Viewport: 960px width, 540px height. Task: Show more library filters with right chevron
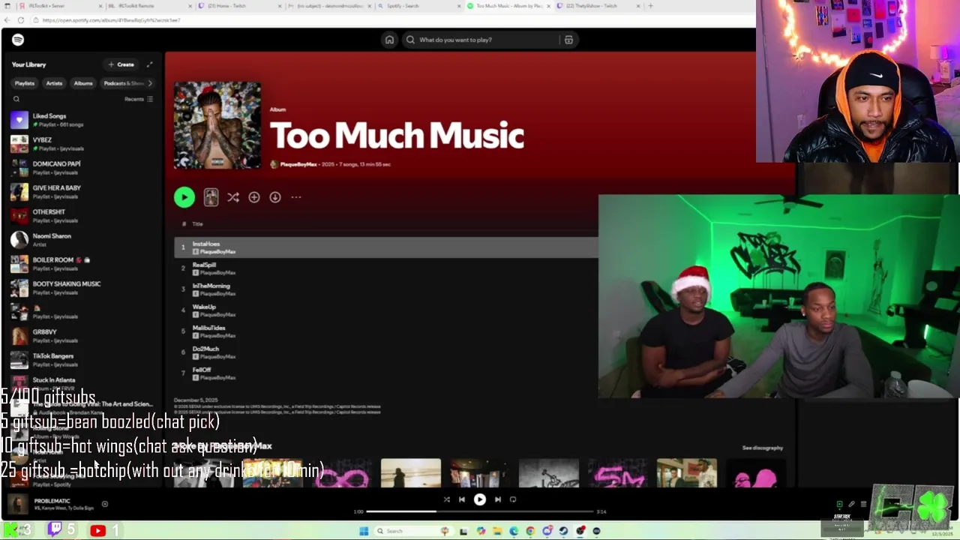pos(150,83)
